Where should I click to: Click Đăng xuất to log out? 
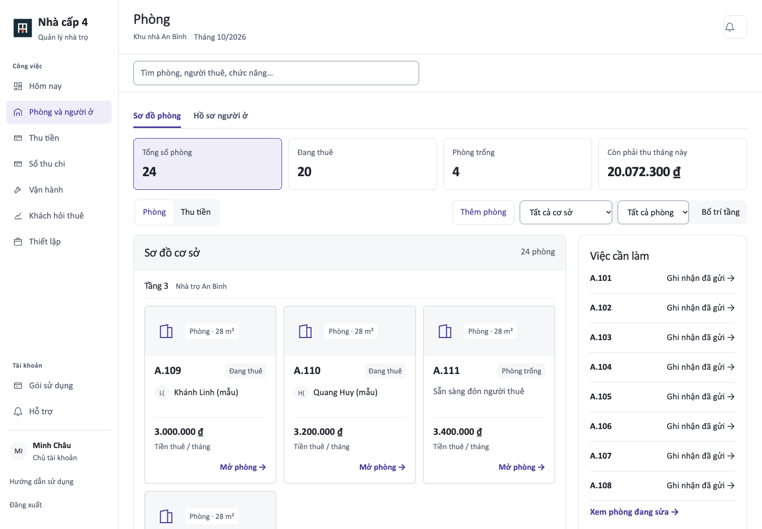click(25, 505)
